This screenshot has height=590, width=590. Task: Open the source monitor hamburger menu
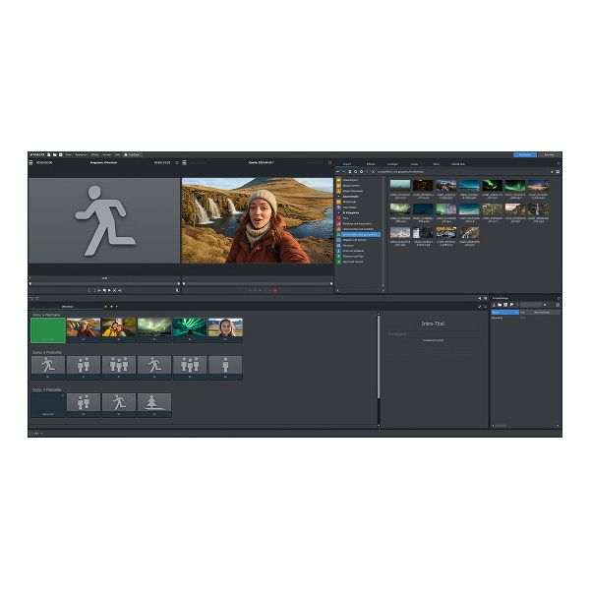pos(185,162)
